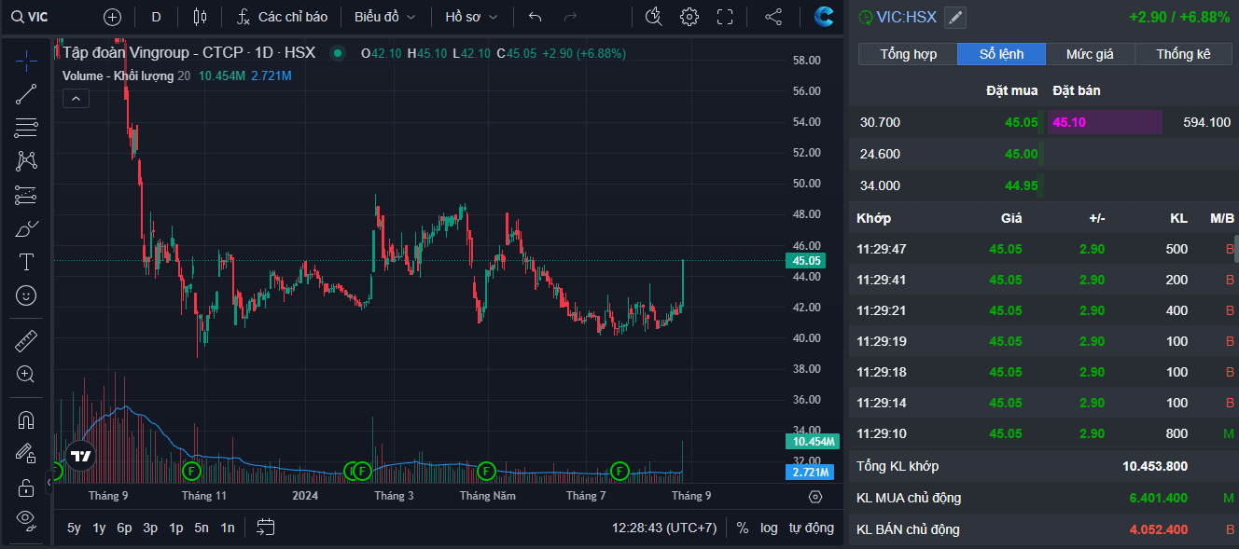This screenshot has height=549, width=1239.
Task: Click the F event marker near Tháng Năm
Action: (486, 471)
